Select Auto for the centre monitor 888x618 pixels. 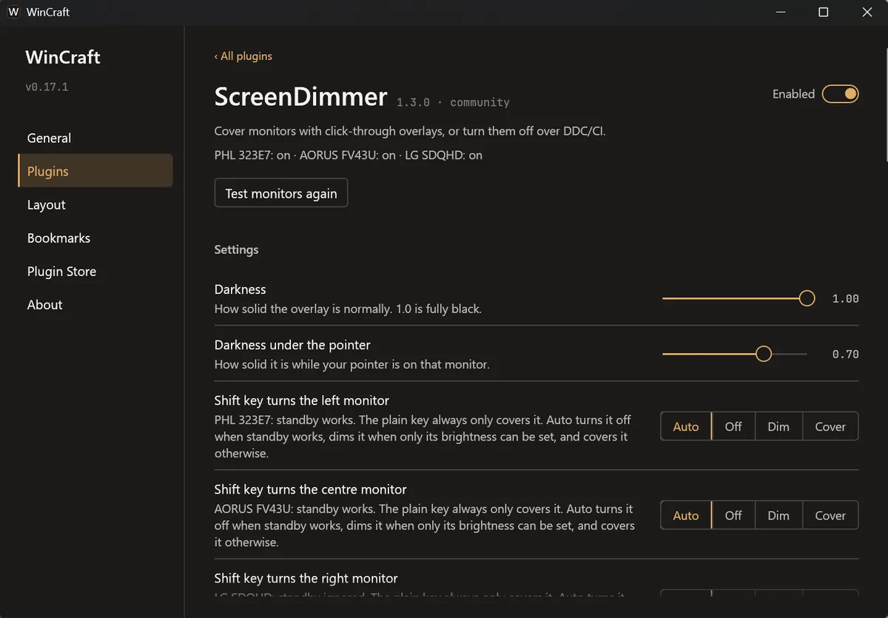(x=686, y=515)
